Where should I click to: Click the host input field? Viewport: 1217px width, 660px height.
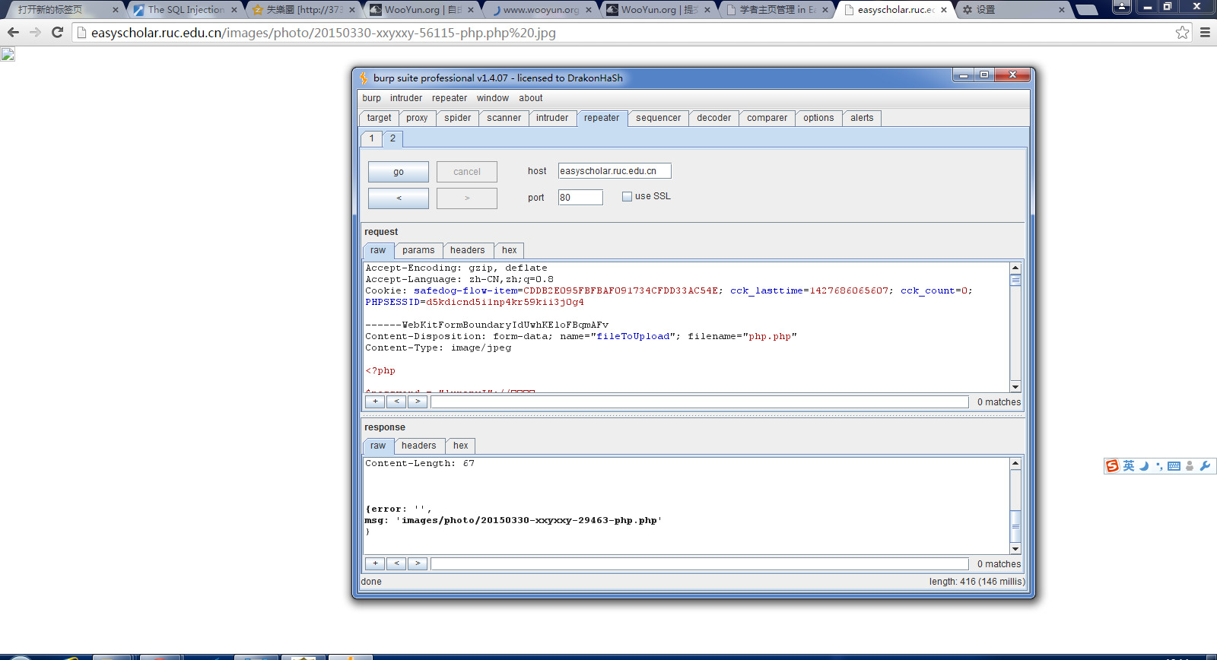point(615,171)
